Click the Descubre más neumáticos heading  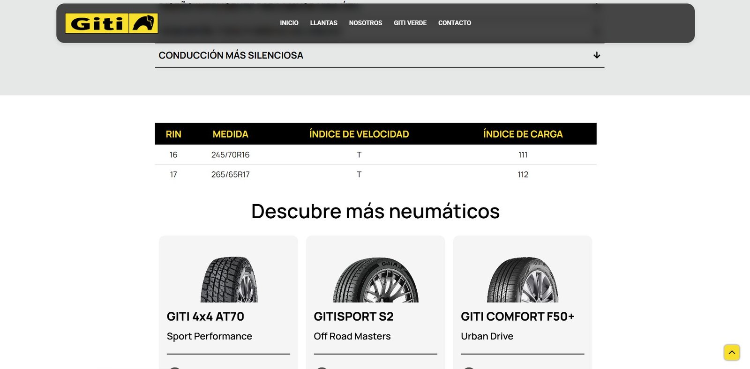click(x=375, y=211)
